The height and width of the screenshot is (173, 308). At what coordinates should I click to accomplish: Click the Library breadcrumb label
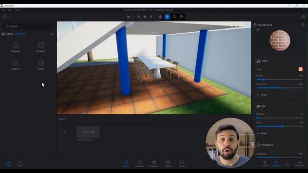(10, 34)
